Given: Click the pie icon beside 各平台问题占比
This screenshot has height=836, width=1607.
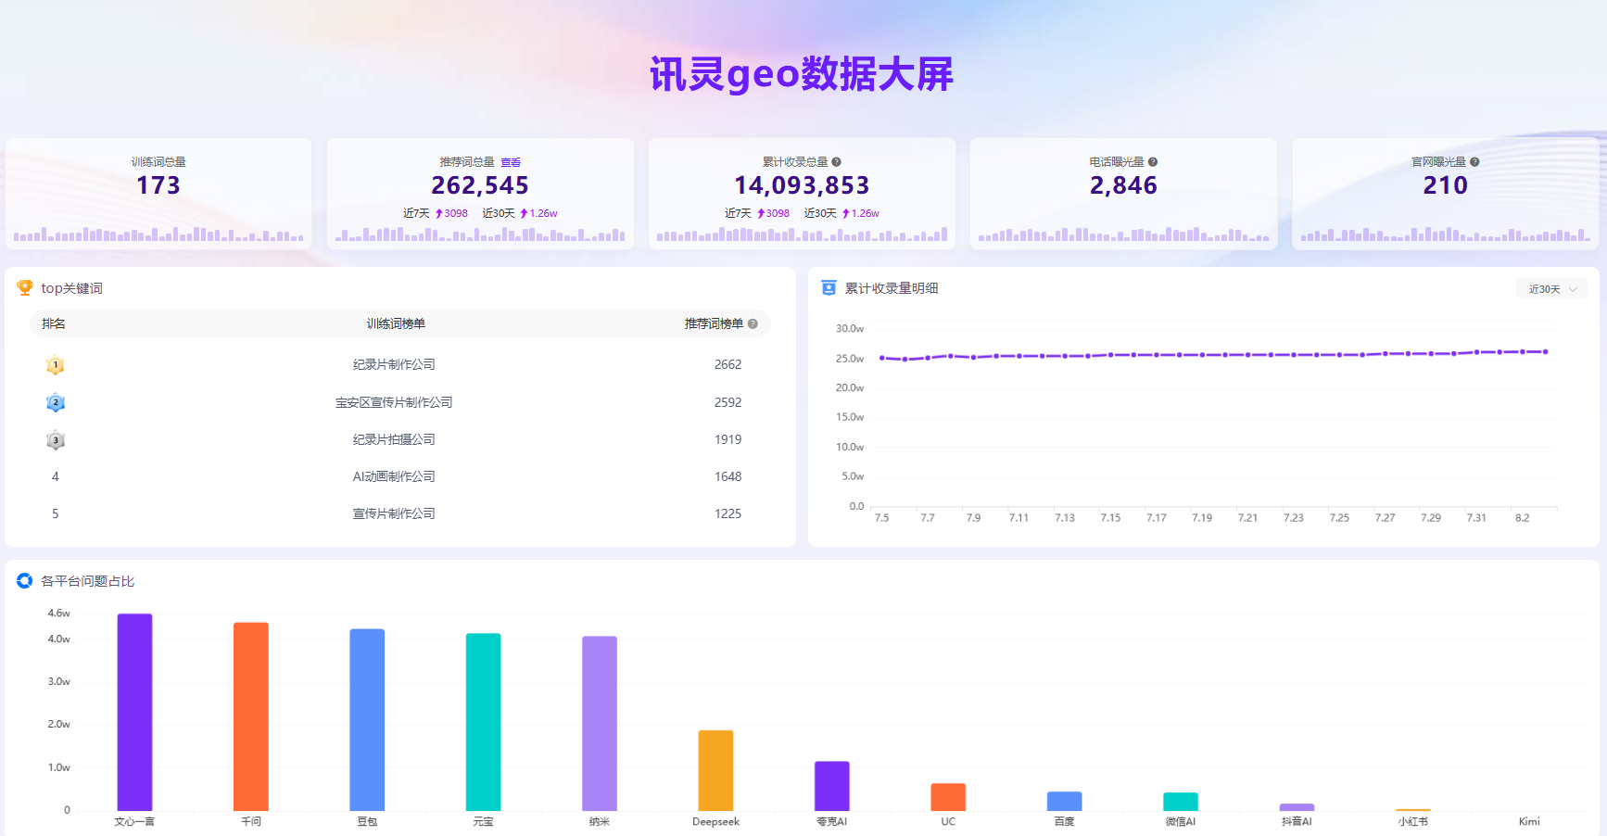Looking at the screenshot, I should pos(25,581).
